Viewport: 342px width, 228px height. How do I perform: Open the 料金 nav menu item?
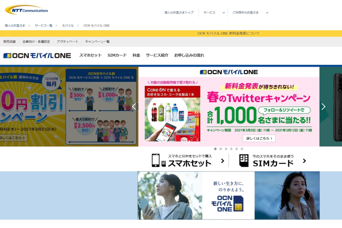click(x=136, y=55)
